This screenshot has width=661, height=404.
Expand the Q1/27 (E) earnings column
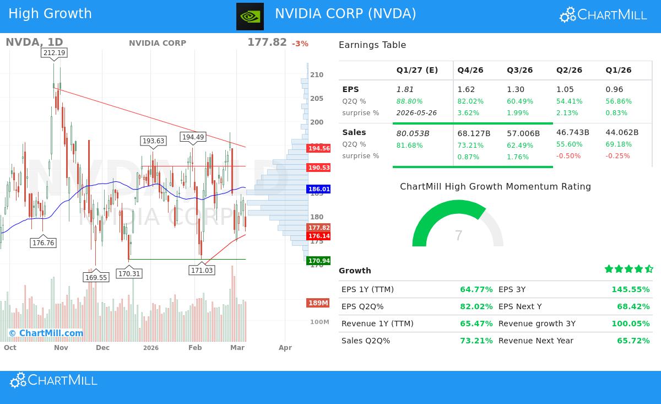tap(417, 70)
